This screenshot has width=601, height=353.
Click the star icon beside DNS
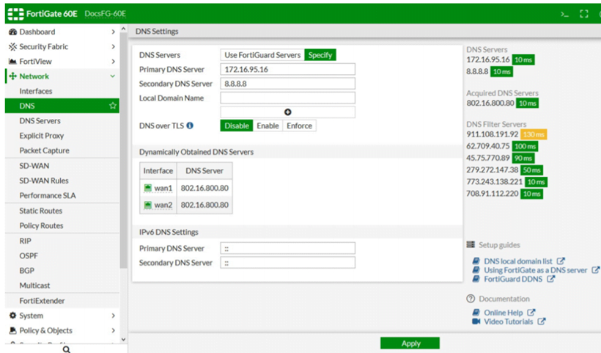[x=113, y=106]
